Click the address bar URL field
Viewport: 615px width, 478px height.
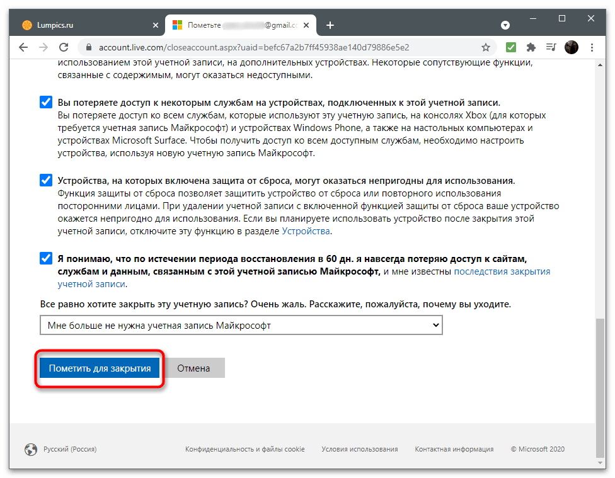click(x=286, y=47)
